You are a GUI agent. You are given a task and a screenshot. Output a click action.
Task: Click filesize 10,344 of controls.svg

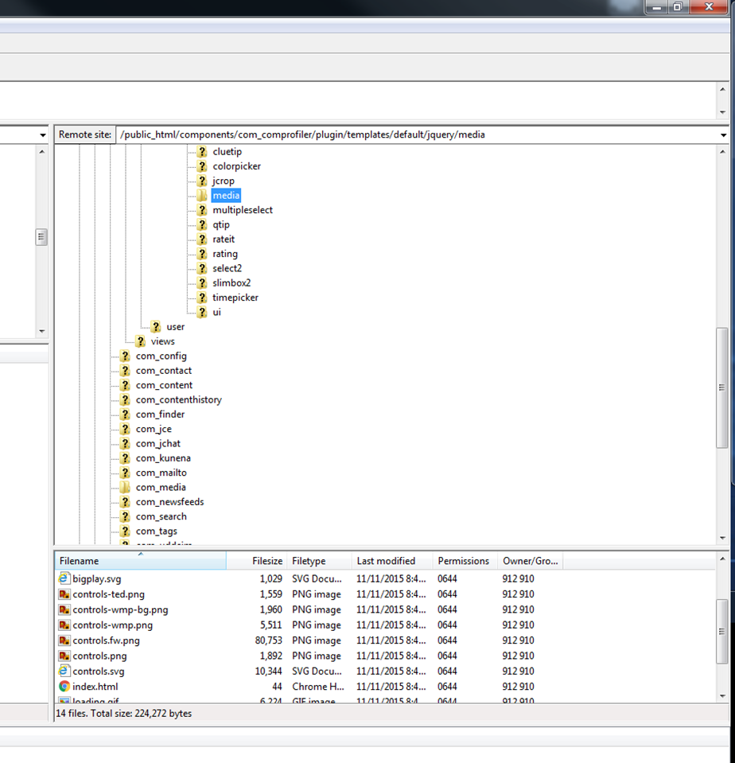coord(269,671)
